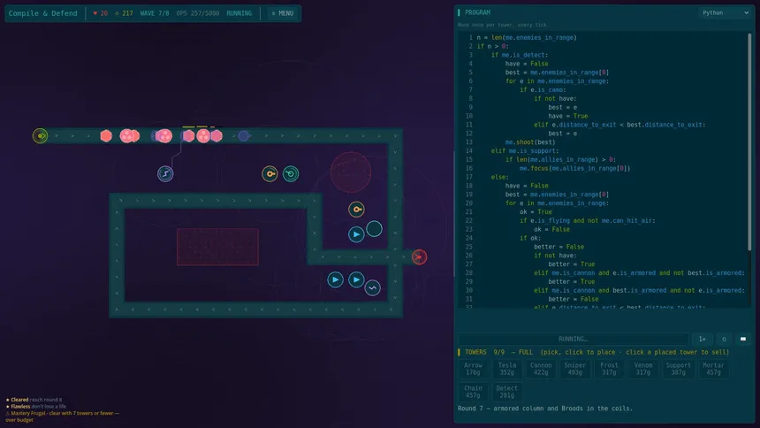Click the OPS 257/5000 counter
The width and height of the screenshot is (760, 428).
[x=198, y=13]
